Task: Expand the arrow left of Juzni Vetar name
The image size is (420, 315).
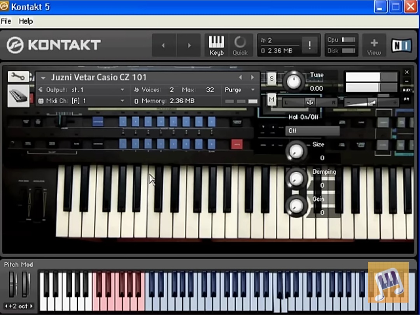Action: pos(43,78)
